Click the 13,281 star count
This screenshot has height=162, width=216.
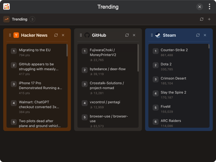click(x=97, y=93)
